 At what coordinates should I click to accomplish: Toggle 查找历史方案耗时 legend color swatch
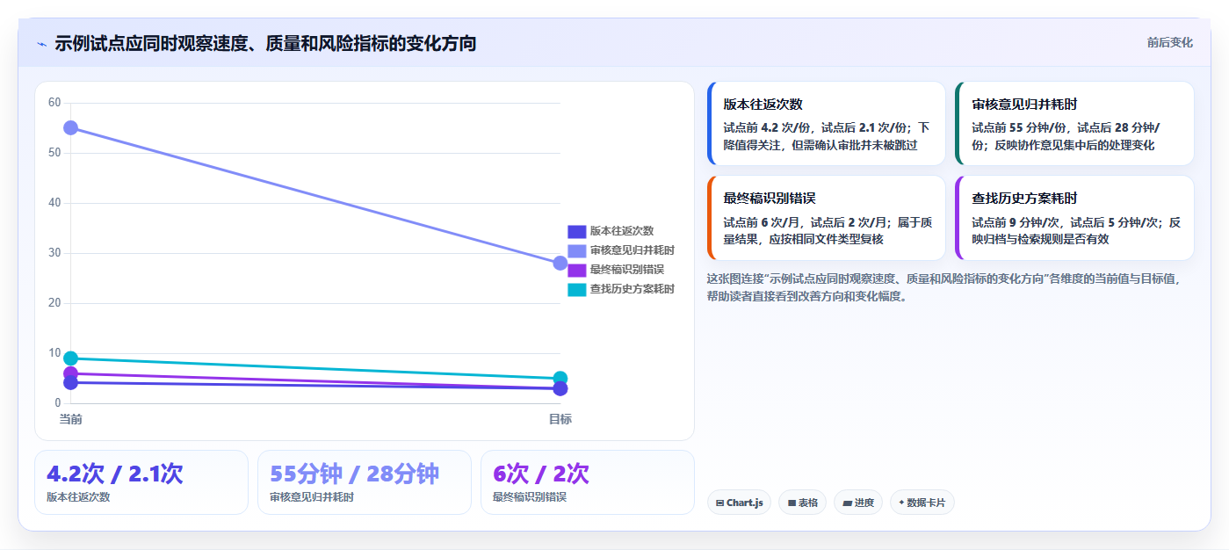(x=576, y=289)
